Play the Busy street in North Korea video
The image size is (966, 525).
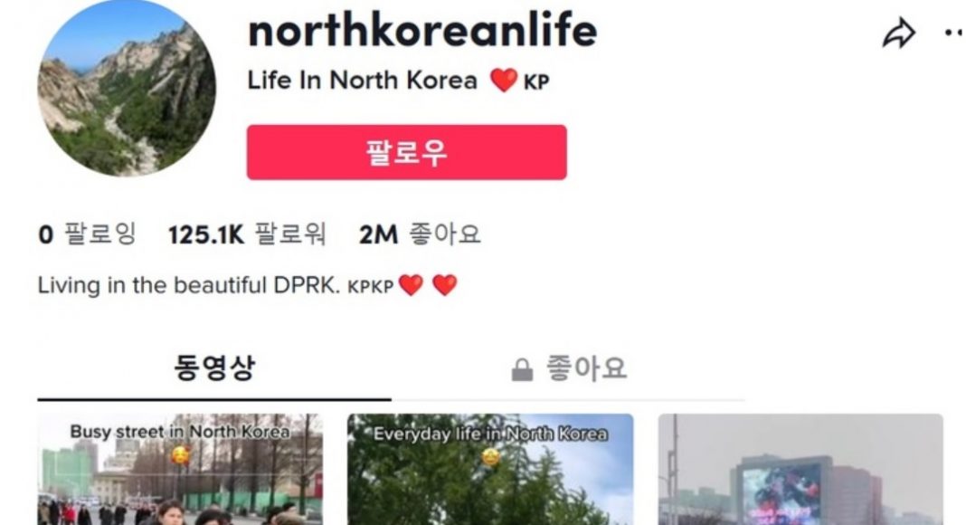click(180, 470)
